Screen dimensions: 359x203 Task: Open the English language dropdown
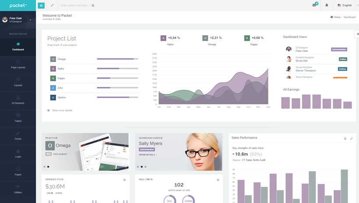click(346, 5)
